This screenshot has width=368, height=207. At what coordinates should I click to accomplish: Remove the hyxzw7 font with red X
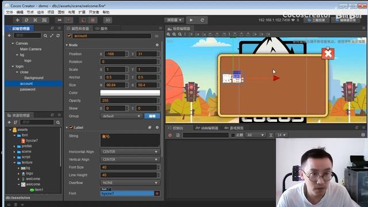pos(157,193)
